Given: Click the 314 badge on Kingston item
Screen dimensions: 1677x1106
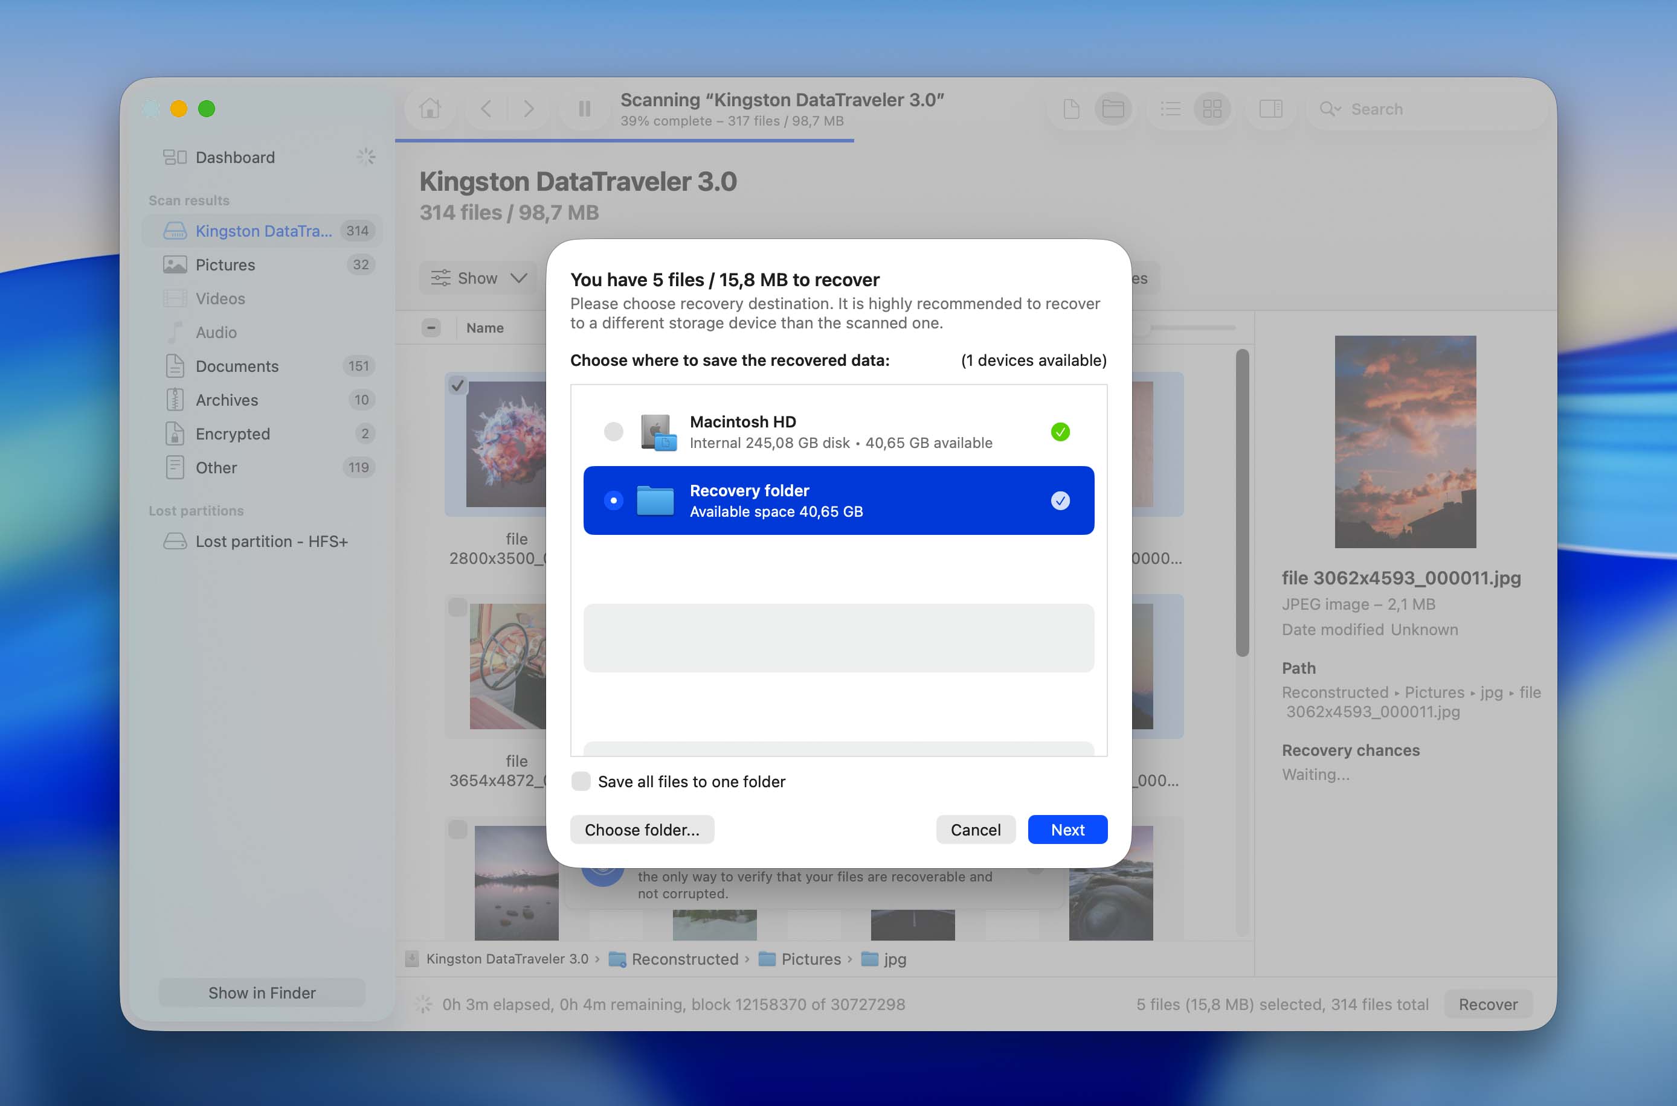Looking at the screenshot, I should point(357,231).
